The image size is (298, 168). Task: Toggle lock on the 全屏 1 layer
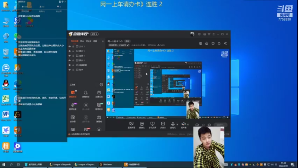click(x=73, y=56)
